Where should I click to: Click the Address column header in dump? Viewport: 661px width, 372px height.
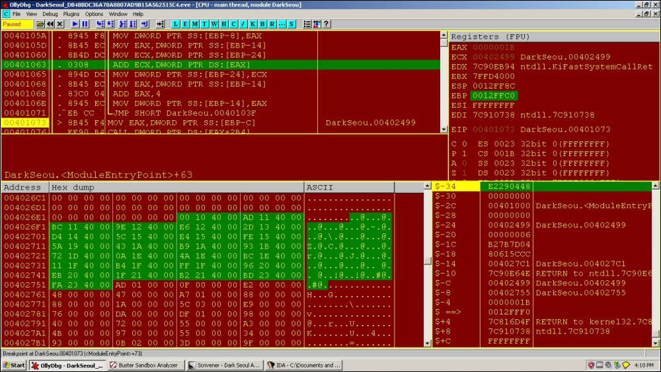(25, 188)
